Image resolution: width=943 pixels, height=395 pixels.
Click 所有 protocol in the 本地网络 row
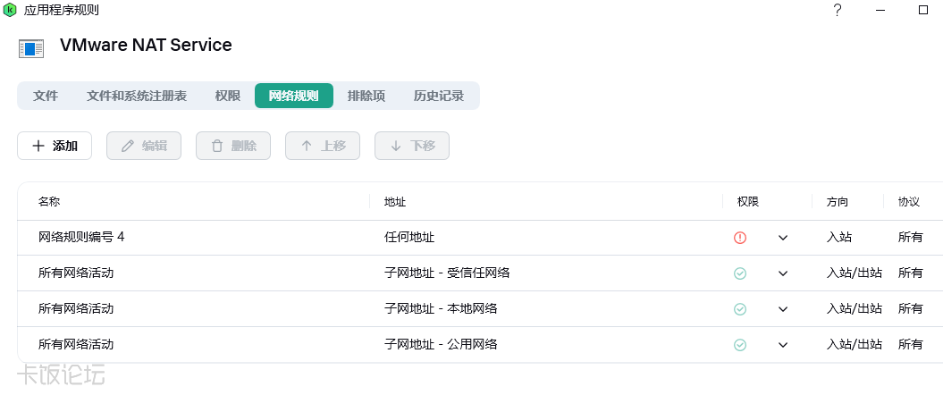tap(911, 309)
